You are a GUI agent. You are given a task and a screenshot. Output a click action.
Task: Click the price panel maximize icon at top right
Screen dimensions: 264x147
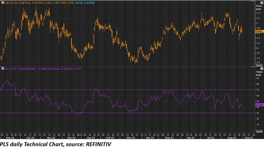262,2
